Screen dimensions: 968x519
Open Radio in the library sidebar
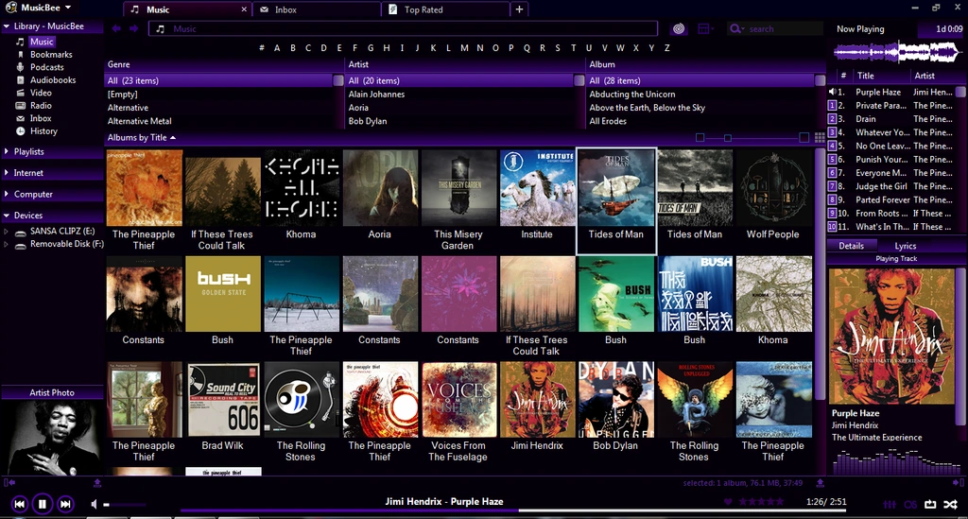pyautogui.click(x=41, y=106)
